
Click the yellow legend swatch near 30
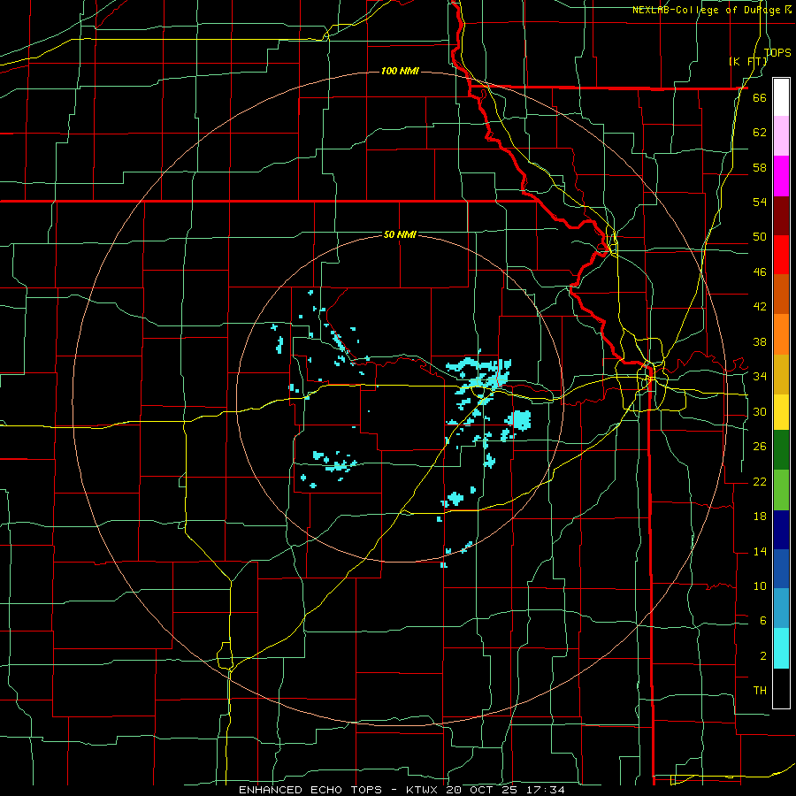[781, 412]
